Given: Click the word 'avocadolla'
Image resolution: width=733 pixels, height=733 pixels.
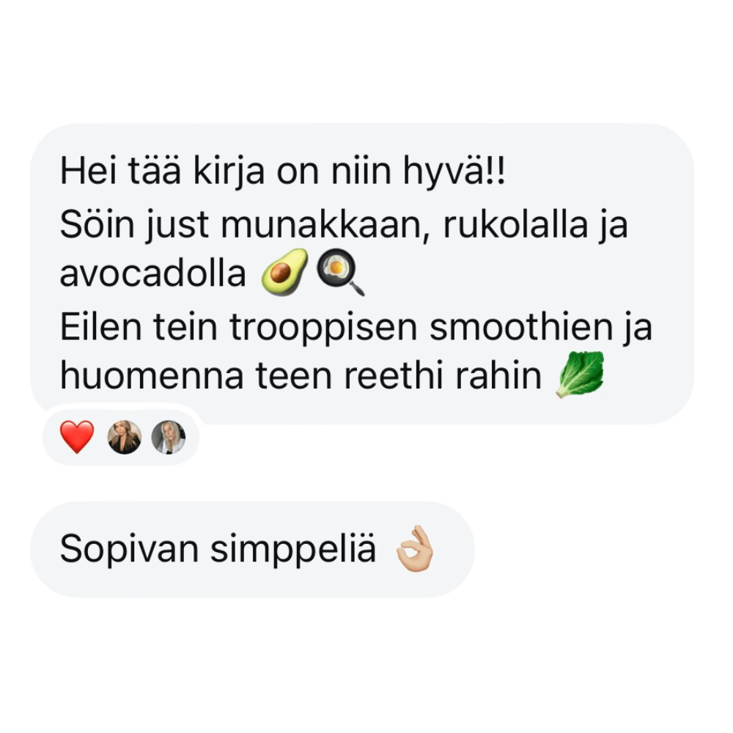Looking at the screenshot, I should 153,274.
